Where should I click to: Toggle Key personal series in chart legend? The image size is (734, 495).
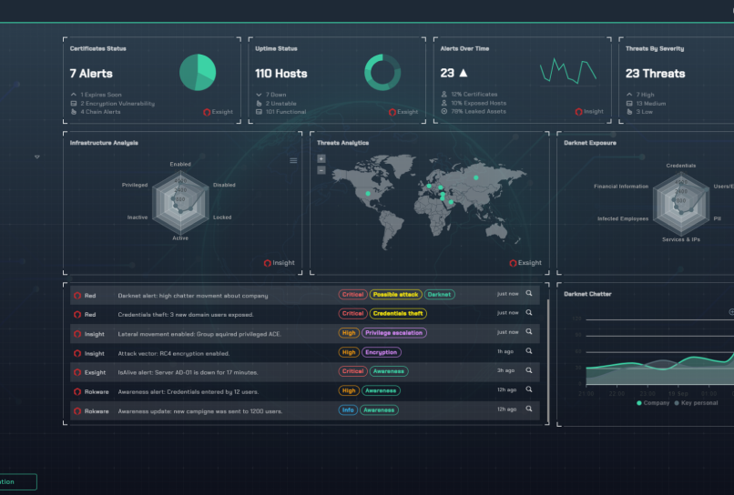696,402
